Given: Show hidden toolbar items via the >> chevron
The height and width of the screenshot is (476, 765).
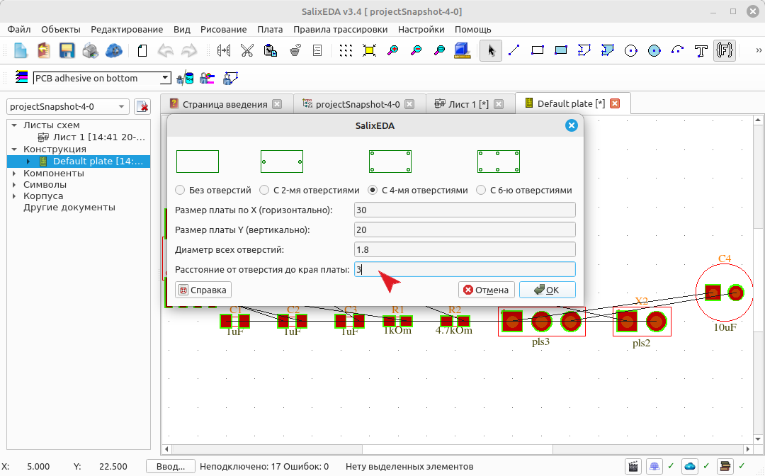Looking at the screenshot, I should (758, 50).
